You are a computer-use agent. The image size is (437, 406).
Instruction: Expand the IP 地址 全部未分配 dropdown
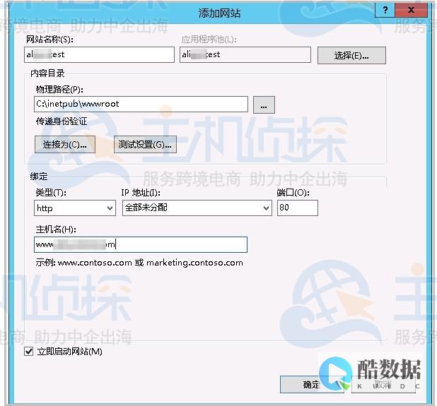pos(197,208)
